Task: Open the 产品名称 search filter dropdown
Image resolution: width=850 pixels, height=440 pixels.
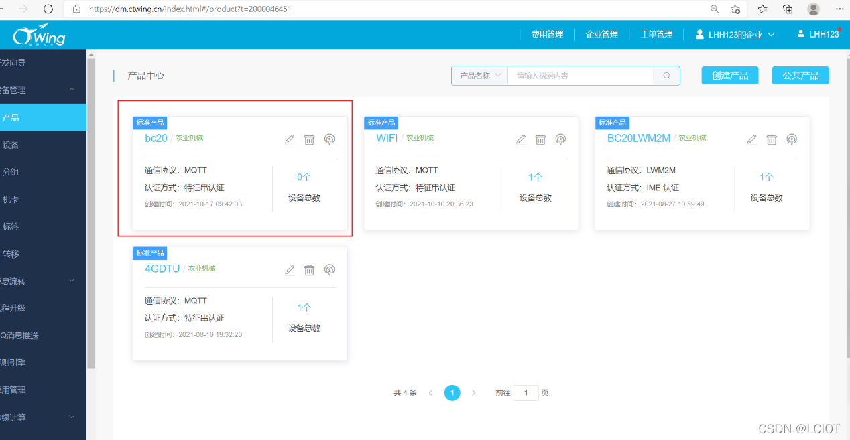Action: pyautogui.click(x=479, y=75)
